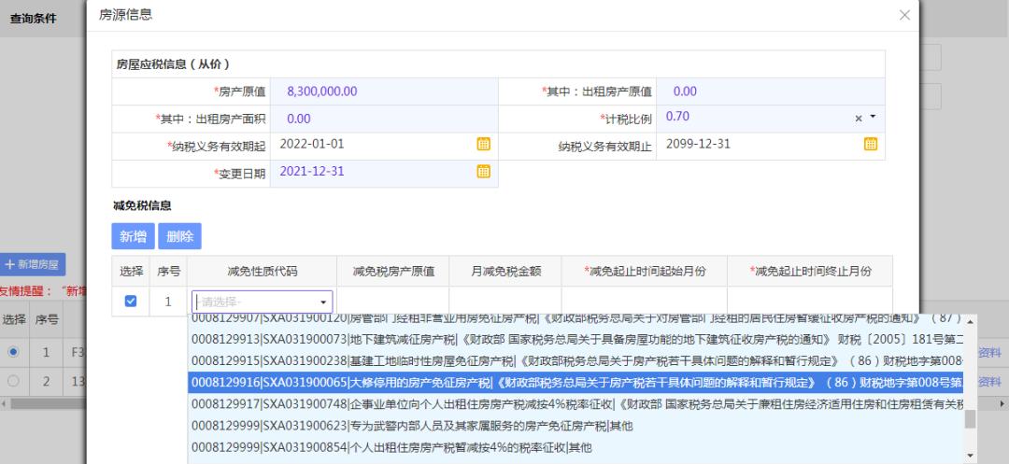The image size is (1009, 464).
Task: Click the 新增 button under 减免税信息
Action: coord(133,236)
